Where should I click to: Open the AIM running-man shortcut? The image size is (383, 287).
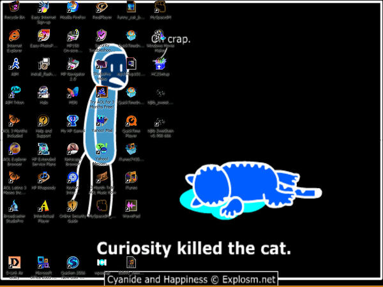(x=15, y=64)
